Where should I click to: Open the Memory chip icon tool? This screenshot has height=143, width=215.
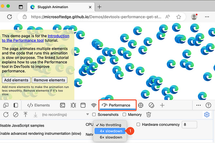pyautogui.click(x=140, y=105)
